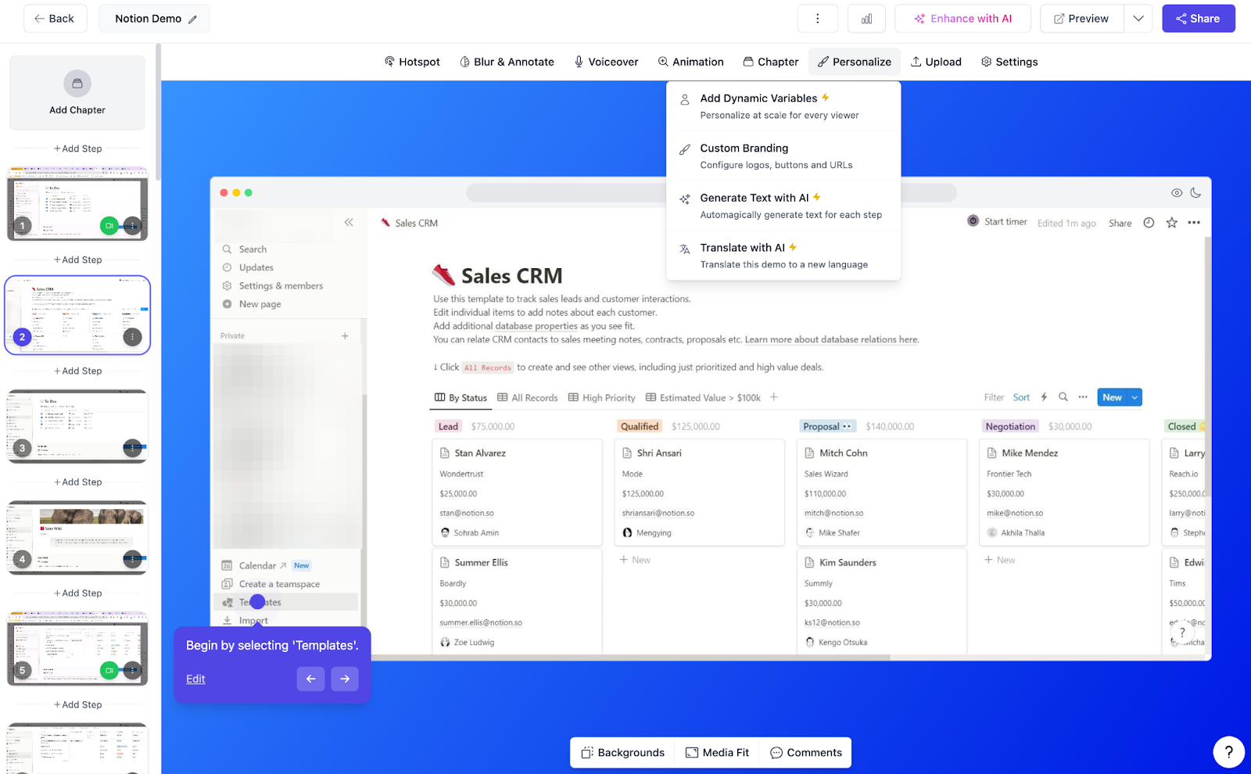Click the Share button
Viewport: 1251px width, 774px height.
coord(1198,19)
